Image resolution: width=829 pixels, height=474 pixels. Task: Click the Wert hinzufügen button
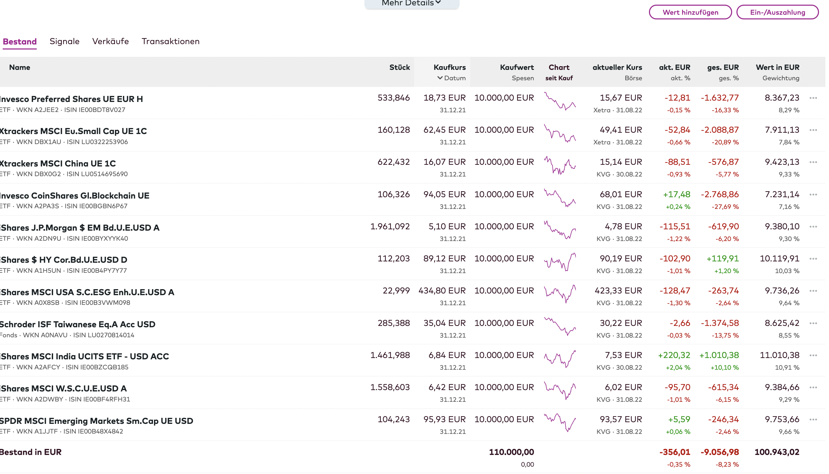tap(690, 12)
